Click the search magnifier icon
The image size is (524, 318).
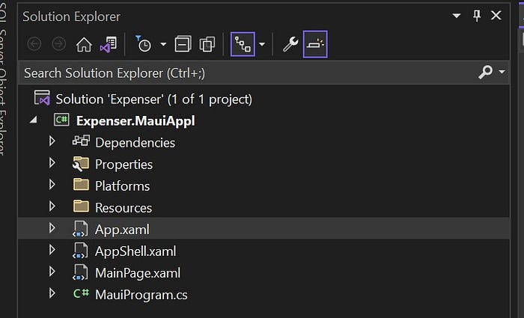coord(485,72)
